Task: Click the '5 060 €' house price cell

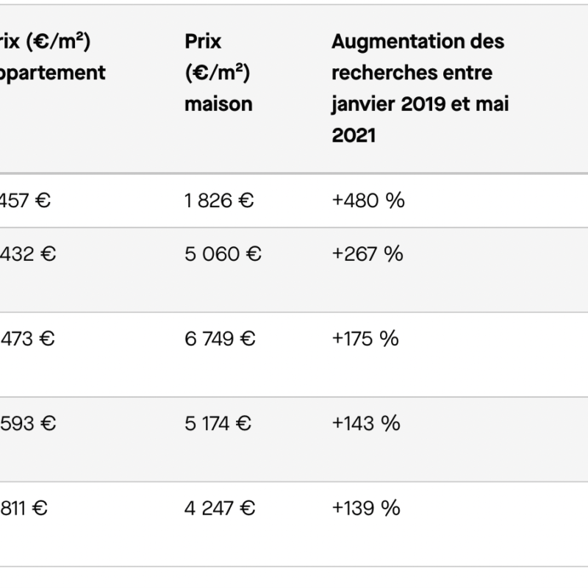Action: [x=223, y=254]
